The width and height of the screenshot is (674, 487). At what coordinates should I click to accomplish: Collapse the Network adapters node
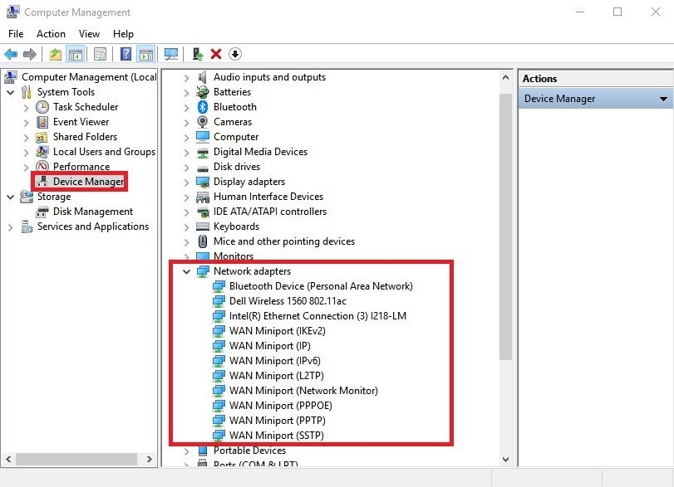(x=186, y=271)
